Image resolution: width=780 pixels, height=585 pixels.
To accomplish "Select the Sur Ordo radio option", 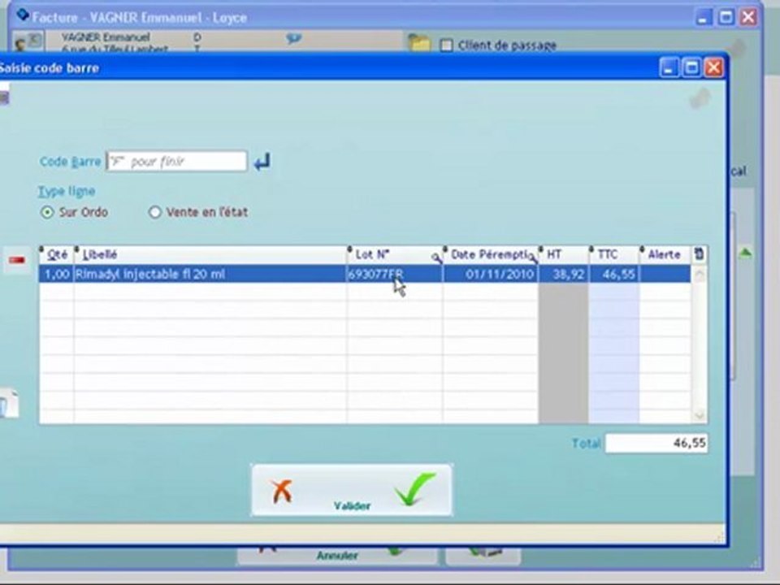I will tap(47, 212).
